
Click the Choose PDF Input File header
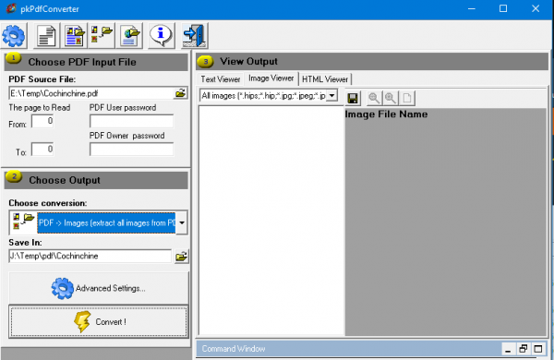pyautogui.click(x=96, y=62)
